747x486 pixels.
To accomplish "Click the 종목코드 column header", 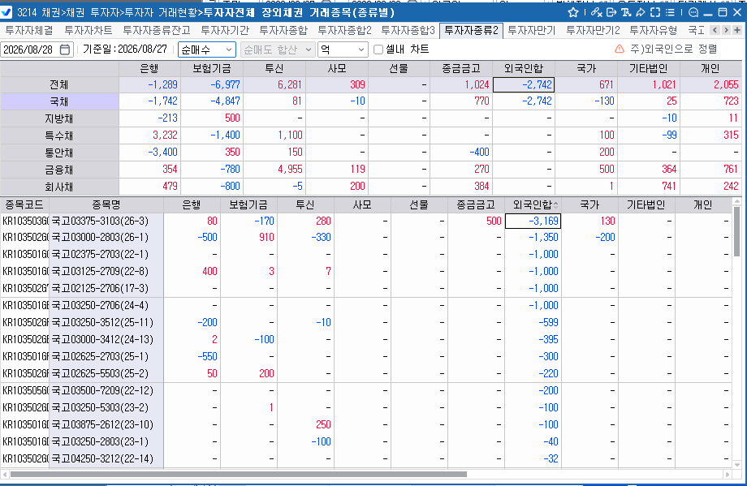I will tap(24, 204).
